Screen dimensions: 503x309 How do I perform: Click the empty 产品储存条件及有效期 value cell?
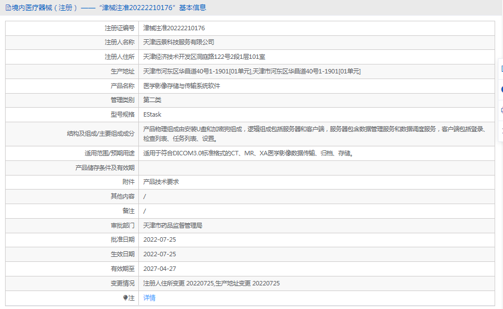coord(316,168)
